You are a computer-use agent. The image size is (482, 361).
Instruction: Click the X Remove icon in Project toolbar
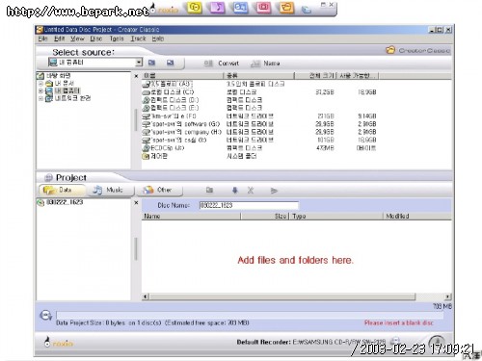click(251, 191)
